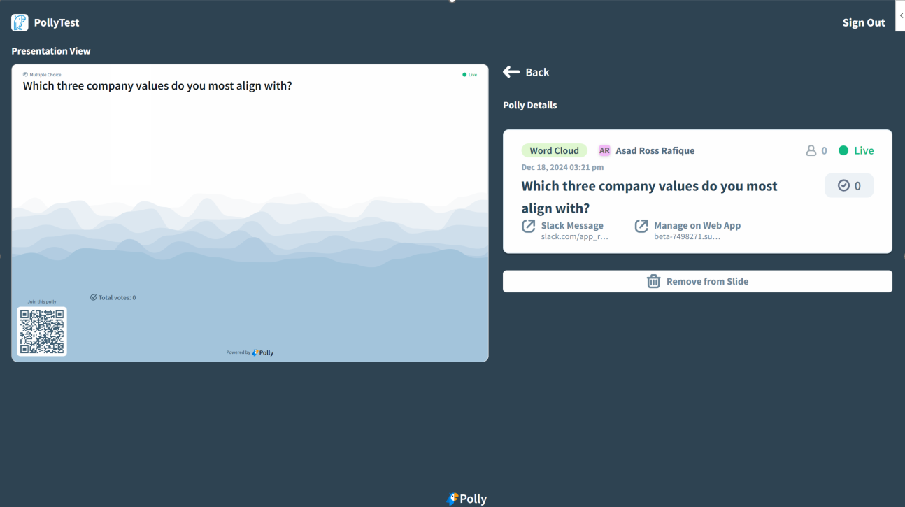This screenshot has width=905, height=507.
Task: Click the participants person icon showing zero
Action: tap(812, 150)
